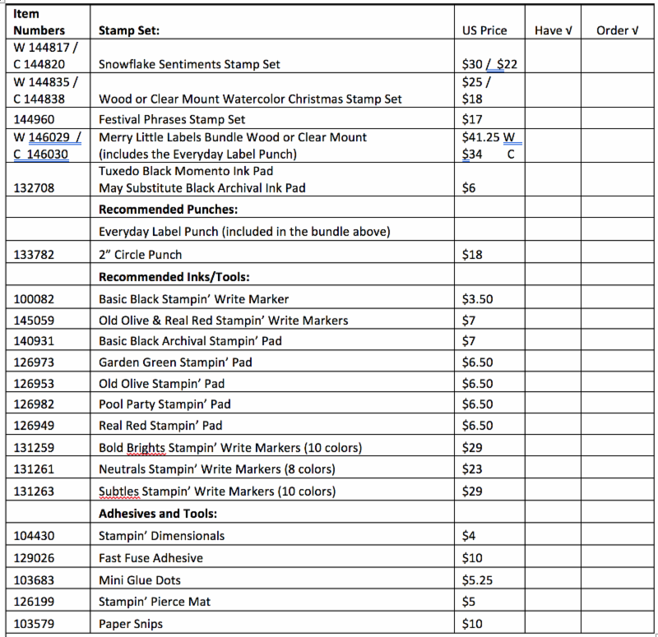Click item number 133782
Viewport: 658px width, 637px height.
(x=34, y=255)
